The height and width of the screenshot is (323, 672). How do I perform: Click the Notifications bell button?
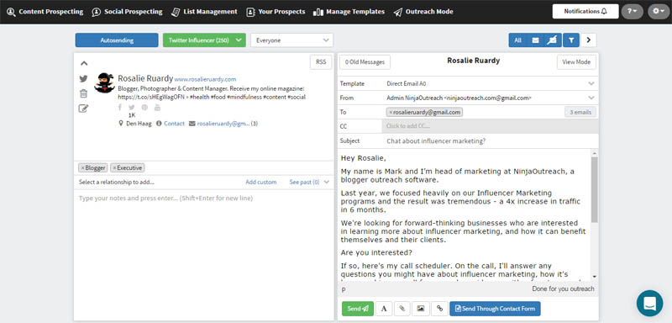(x=585, y=12)
